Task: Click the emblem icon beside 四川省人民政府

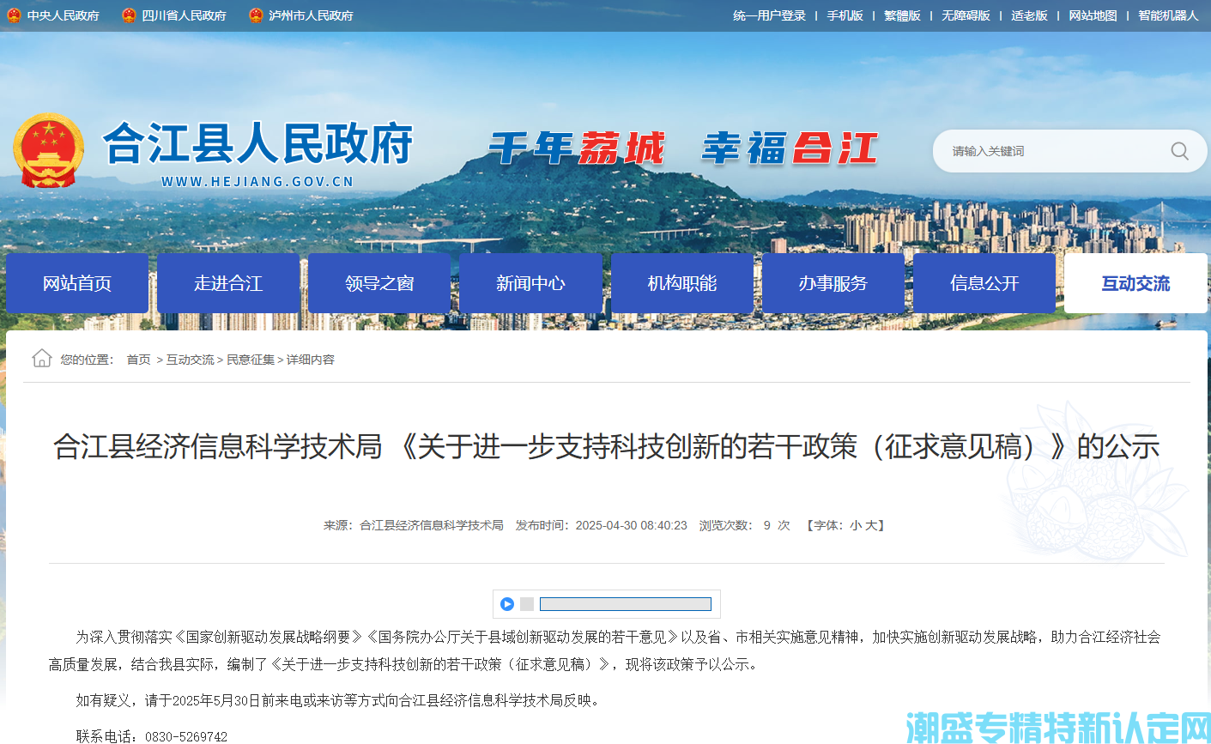Action: tap(129, 15)
